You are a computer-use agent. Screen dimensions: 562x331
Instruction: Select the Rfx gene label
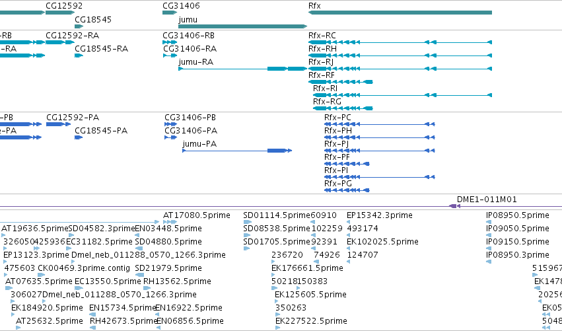[x=314, y=6]
